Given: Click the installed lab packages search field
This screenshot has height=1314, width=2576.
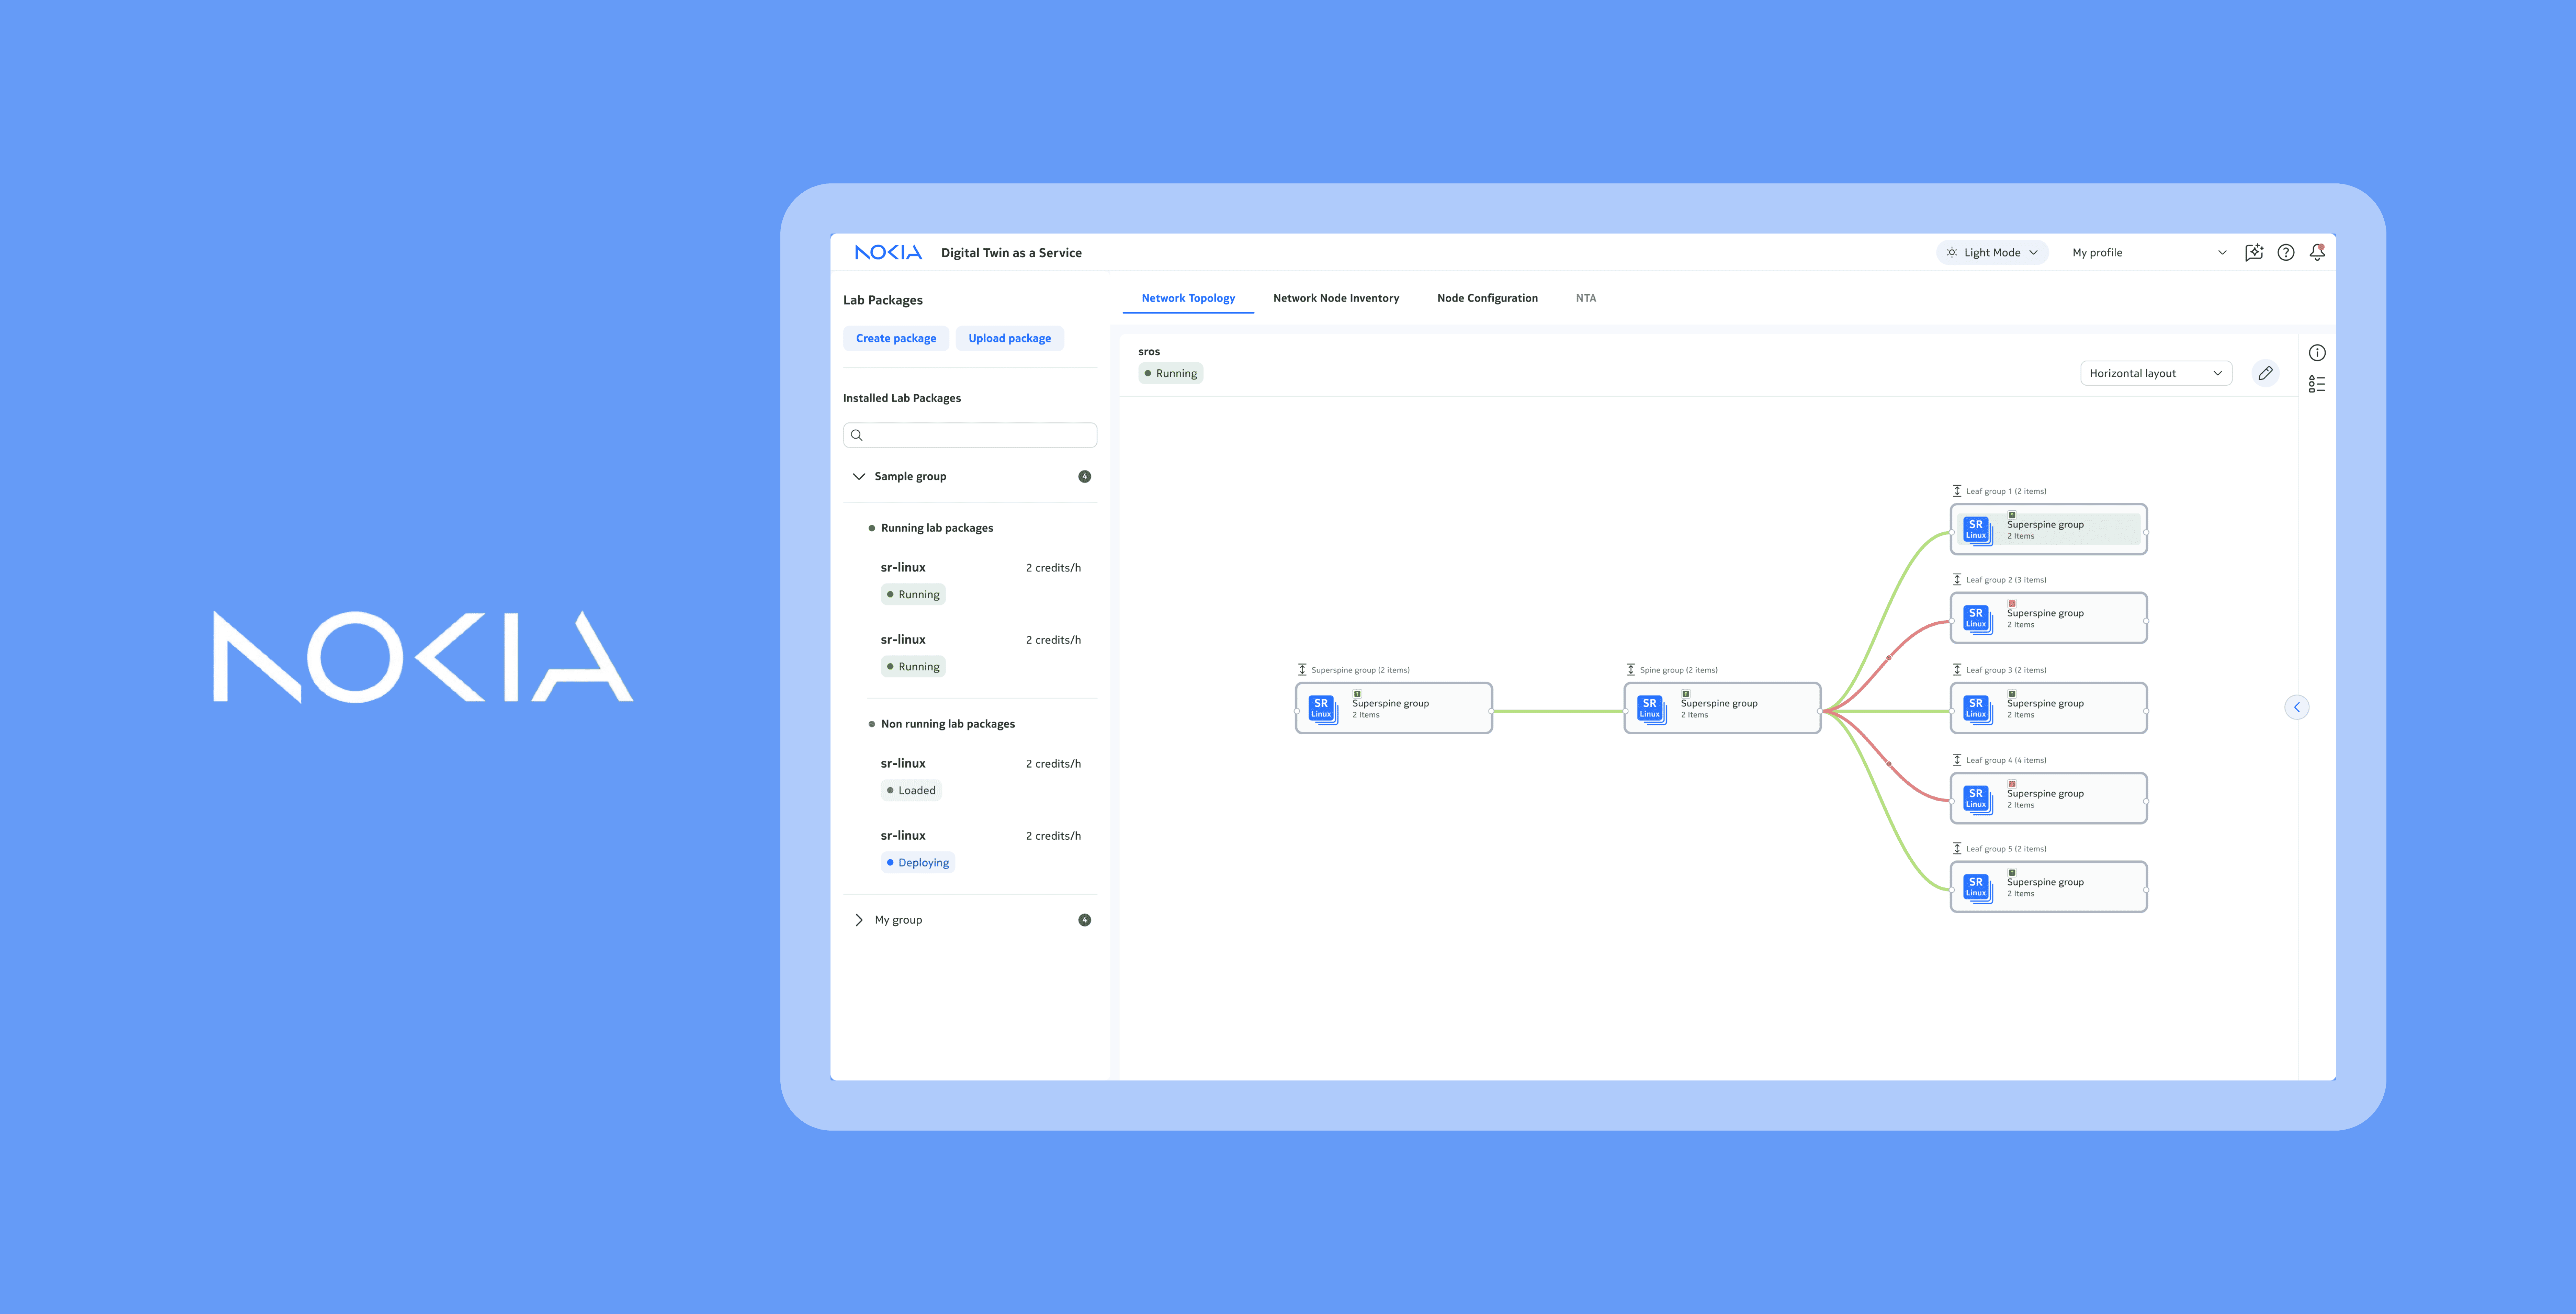Looking at the screenshot, I should click(x=970, y=435).
